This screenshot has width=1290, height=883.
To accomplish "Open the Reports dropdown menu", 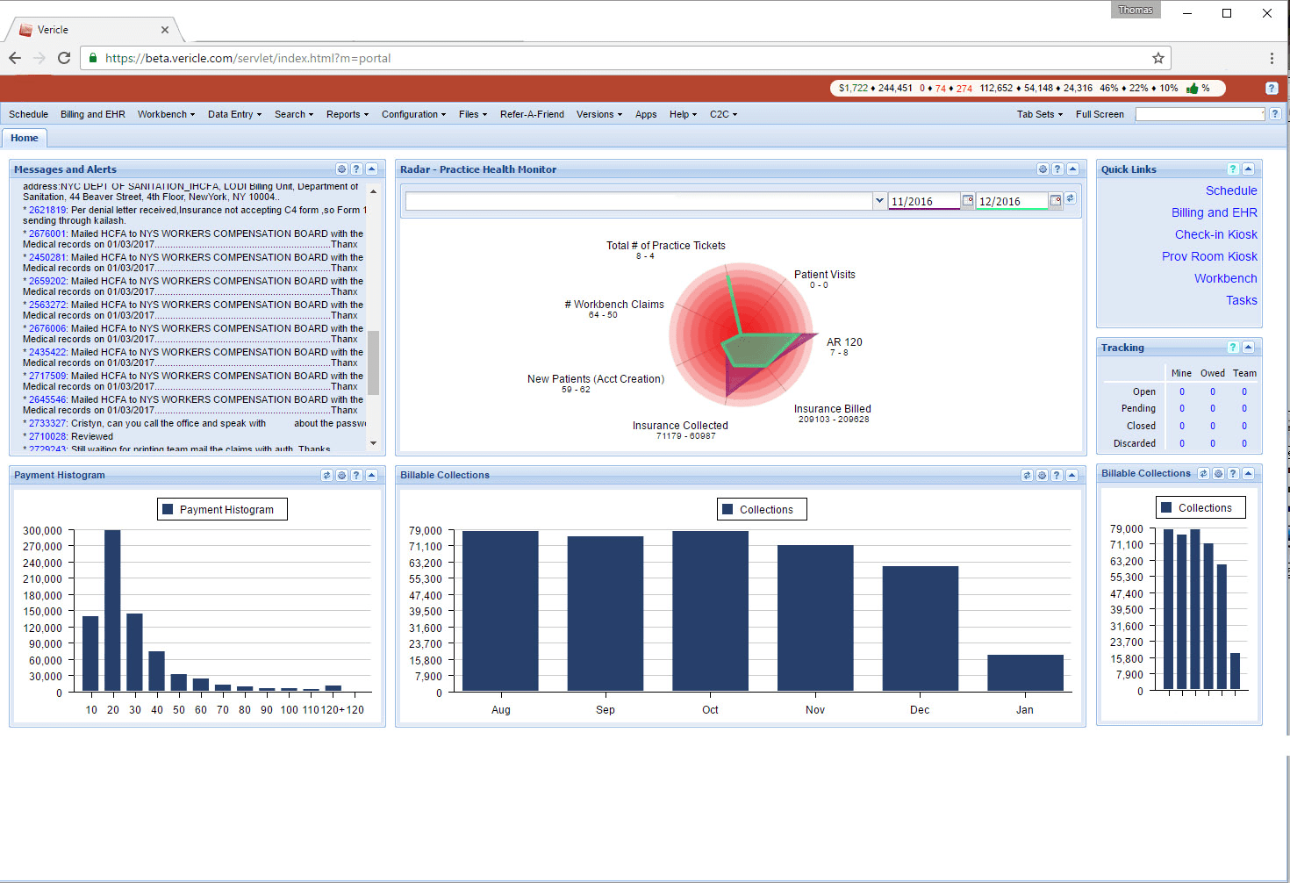I will pyautogui.click(x=348, y=114).
